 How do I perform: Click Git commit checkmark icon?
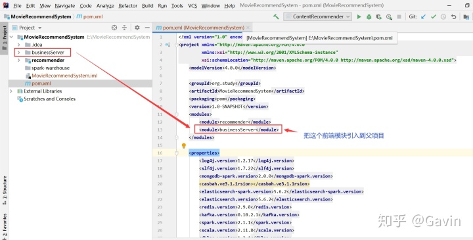(434, 17)
